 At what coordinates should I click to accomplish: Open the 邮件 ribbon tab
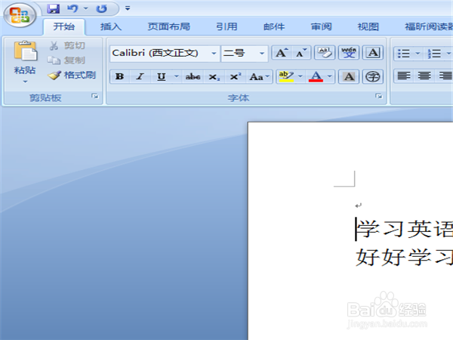[x=274, y=26]
